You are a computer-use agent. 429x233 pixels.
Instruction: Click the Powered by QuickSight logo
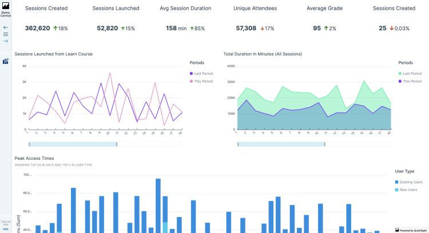point(410,230)
